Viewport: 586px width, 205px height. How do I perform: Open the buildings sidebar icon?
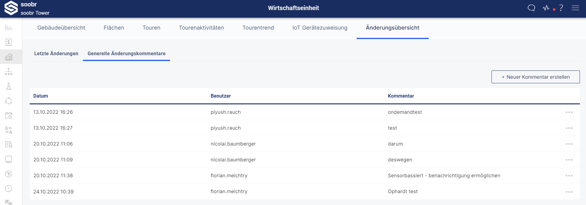click(x=9, y=57)
